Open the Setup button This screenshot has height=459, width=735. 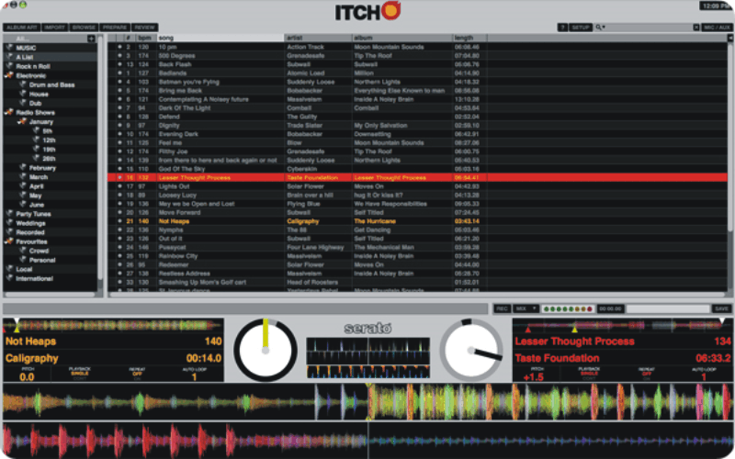(581, 28)
